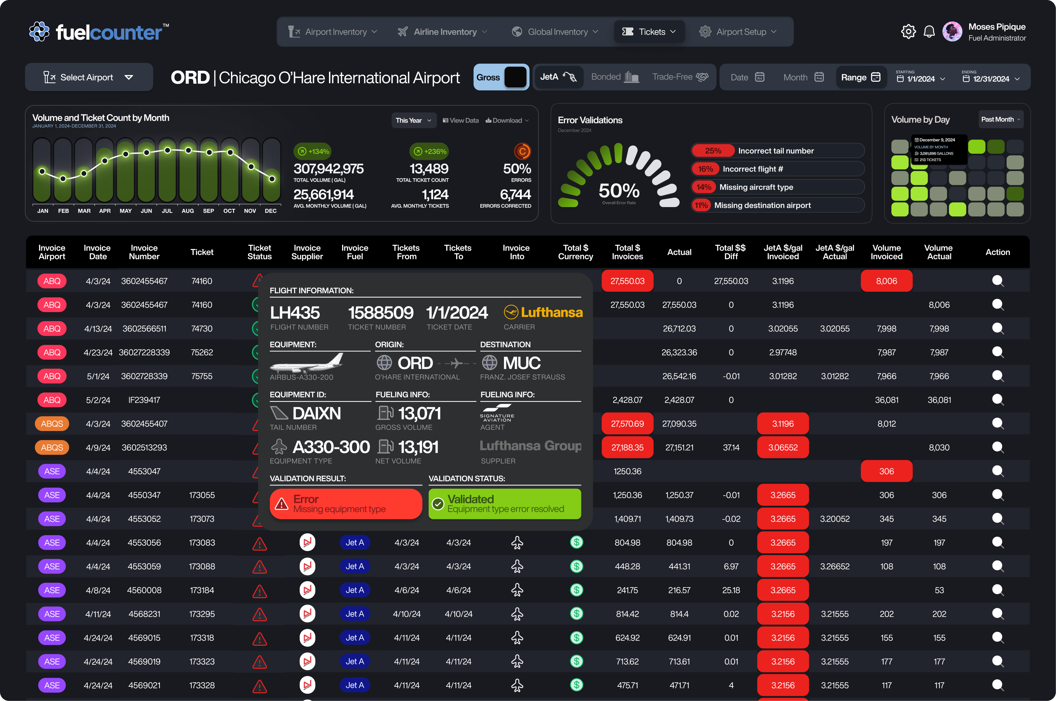Click supplier logo icon for ticket 173318
The width and height of the screenshot is (1056, 701).
pyautogui.click(x=307, y=638)
